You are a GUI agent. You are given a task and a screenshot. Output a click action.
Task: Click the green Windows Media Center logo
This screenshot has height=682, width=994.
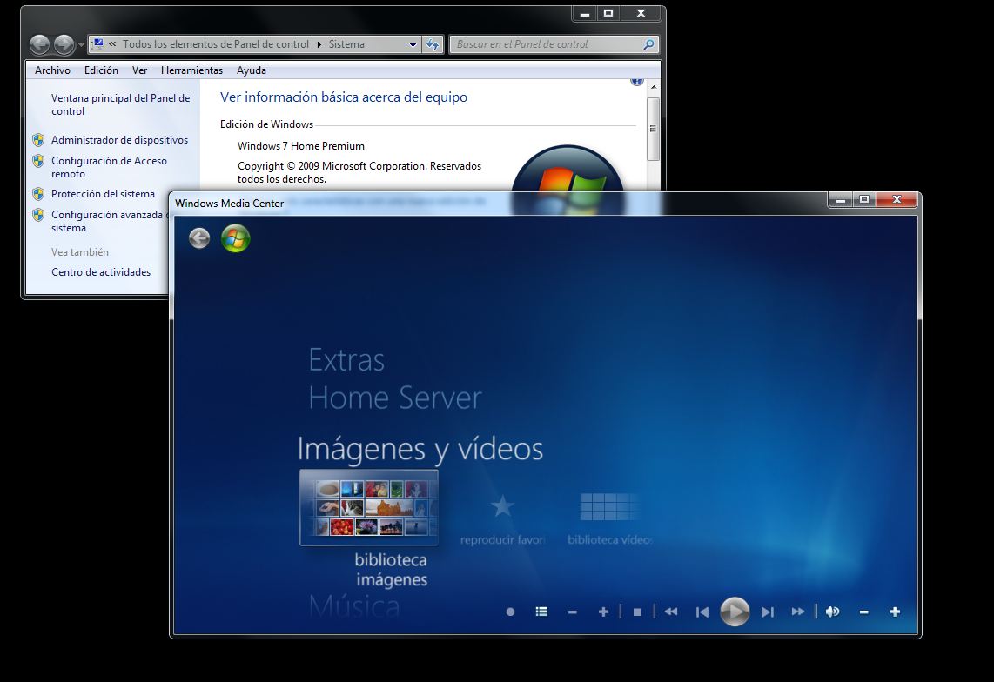(235, 238)
